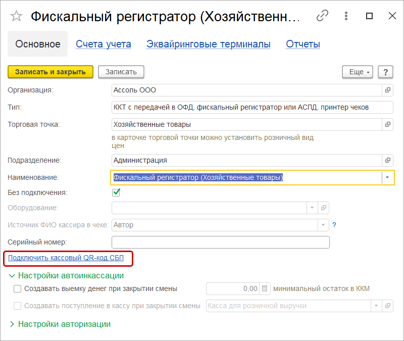
Task: Open Торговая точка card via open-form icon
Action: click(387, 124)
